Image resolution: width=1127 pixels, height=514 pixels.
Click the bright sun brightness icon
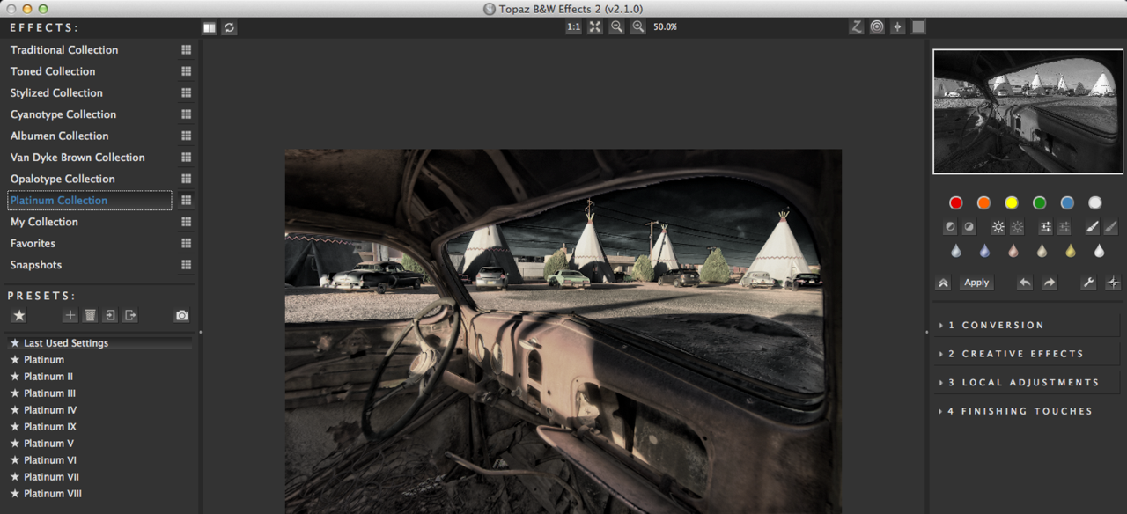[x=998, y=227]
